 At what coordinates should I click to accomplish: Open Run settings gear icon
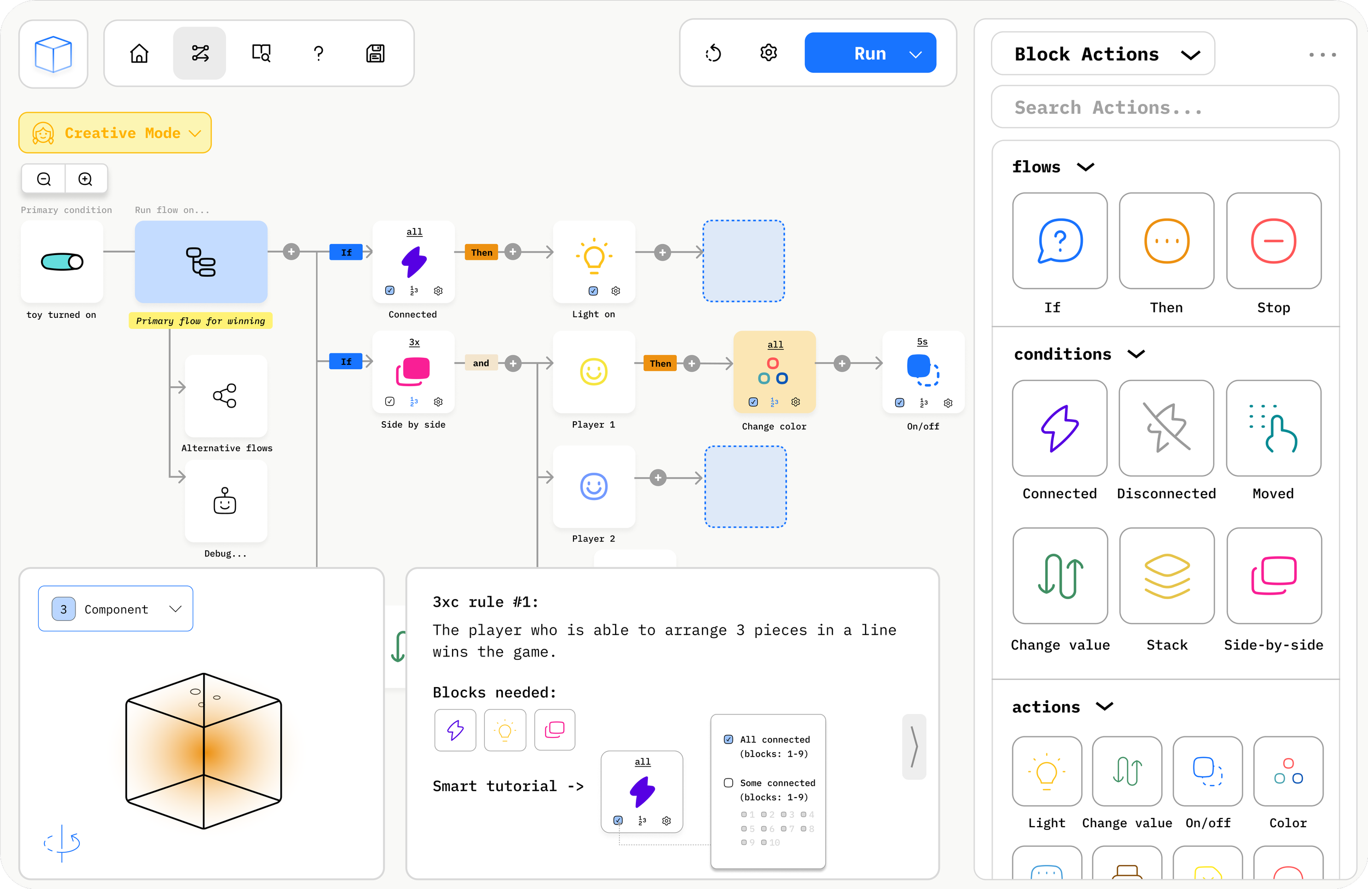coord(768,53)
